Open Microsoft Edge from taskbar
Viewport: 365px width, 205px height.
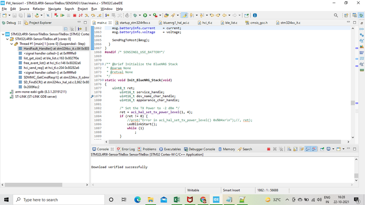(x=137, y=200)
